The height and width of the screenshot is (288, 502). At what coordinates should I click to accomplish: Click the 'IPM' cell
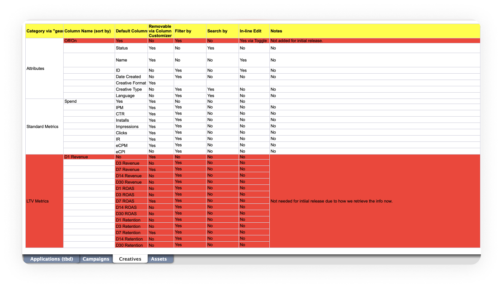click(x=131, y=108)
